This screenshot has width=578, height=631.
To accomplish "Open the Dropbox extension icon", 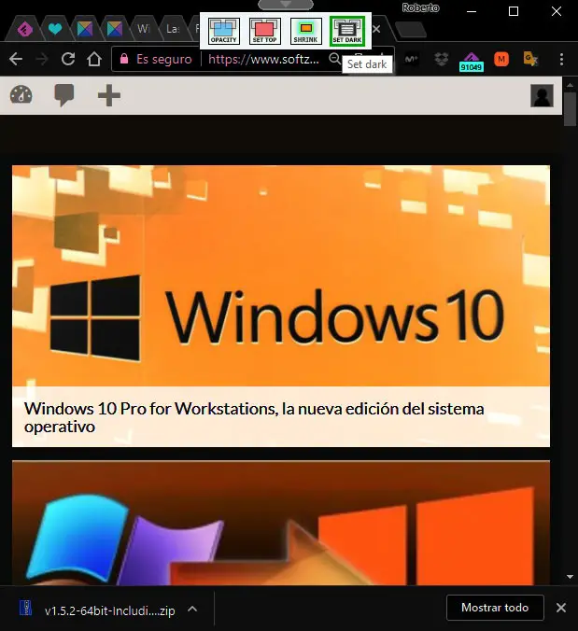I will (441, 60).
